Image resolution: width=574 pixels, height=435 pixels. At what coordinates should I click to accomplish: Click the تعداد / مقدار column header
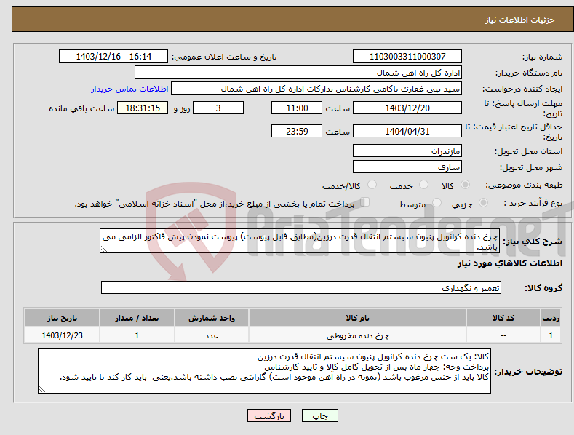click(x=137, y=318)
